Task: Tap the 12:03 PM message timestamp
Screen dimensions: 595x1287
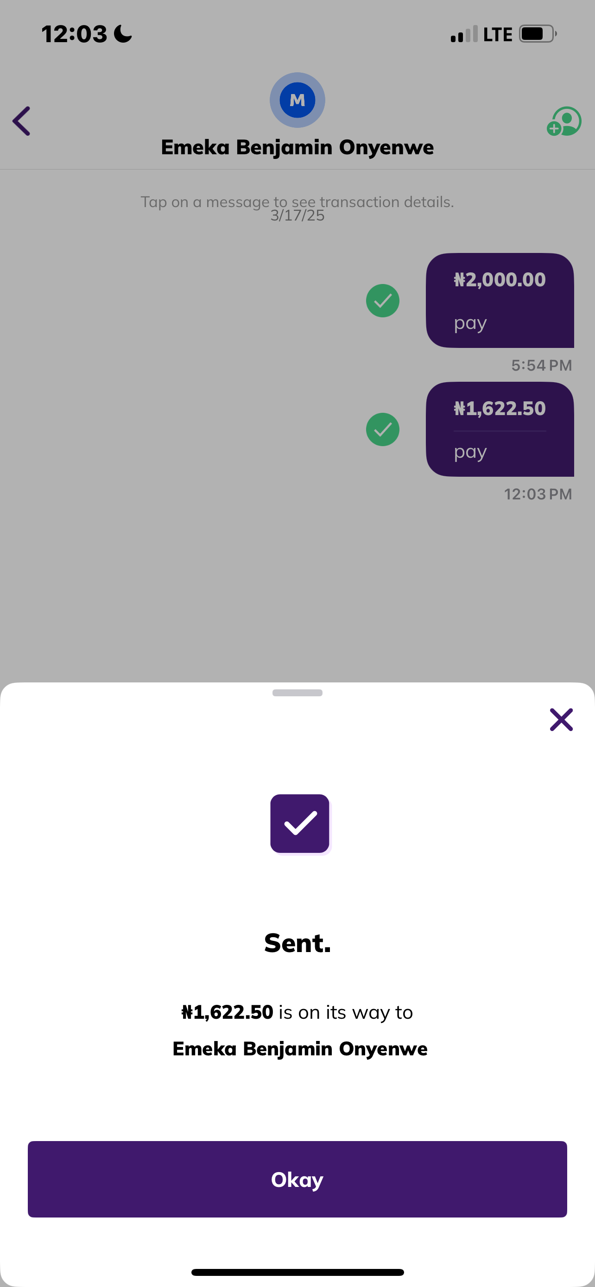Action: (x=538, y=494)
